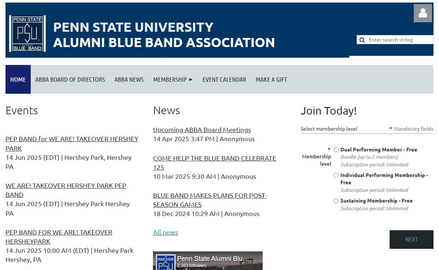Viewport: 439px width, 270px height.
Task: Open the ABBA News menu item
Action: point(129,80)
